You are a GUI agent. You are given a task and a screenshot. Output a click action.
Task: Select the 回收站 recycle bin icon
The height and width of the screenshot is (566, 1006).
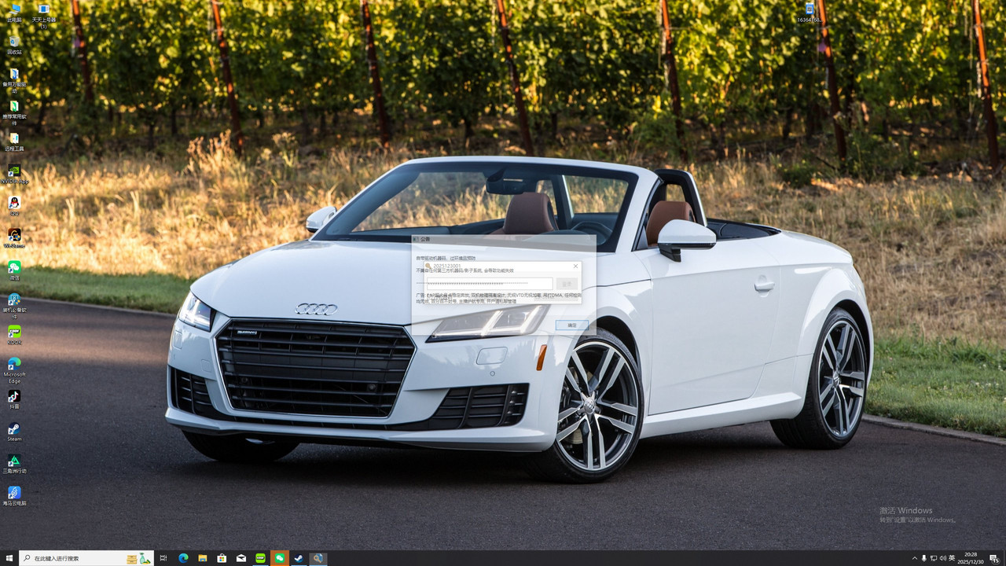(x=14, y=45)
